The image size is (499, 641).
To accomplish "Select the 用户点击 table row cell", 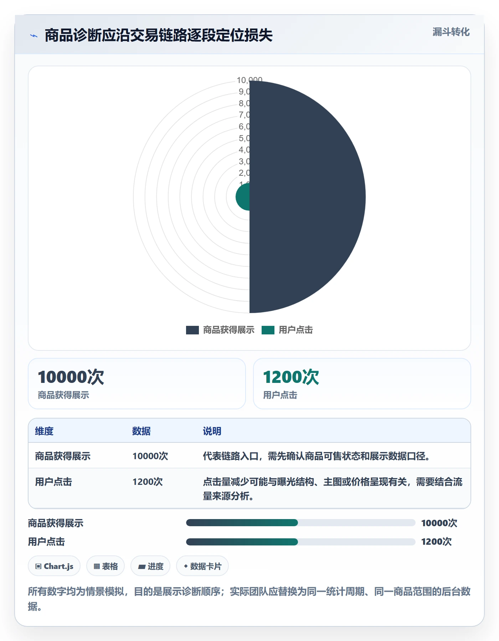I will coord(53,482).
